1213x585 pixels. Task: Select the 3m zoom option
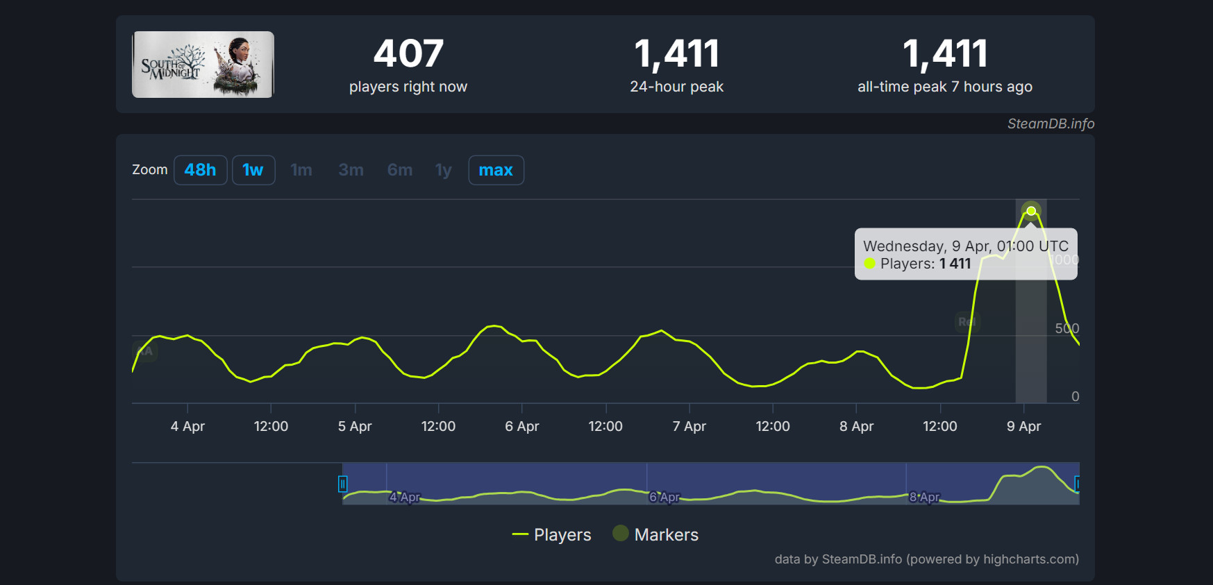click(x=351, y=170)
